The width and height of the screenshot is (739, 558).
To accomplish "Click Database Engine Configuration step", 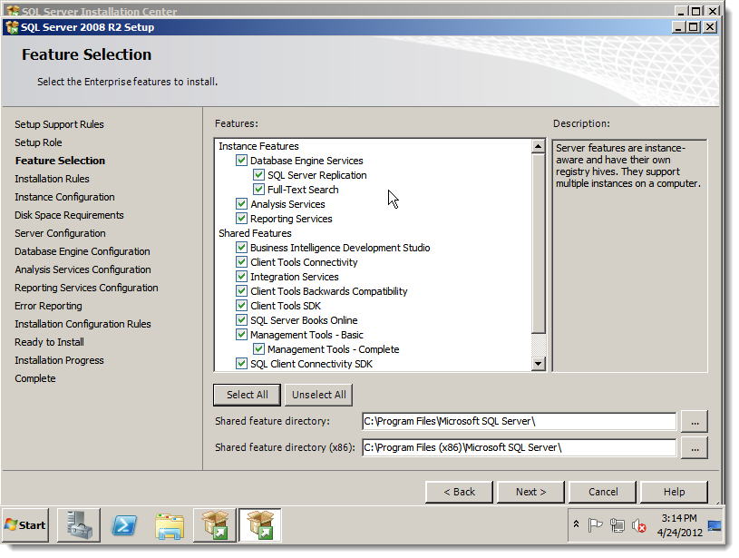I will pos(82,251).
